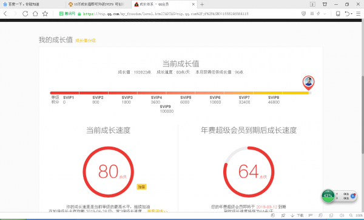
Task: Click the blue plus button on the floating widget
Action: 353,196
